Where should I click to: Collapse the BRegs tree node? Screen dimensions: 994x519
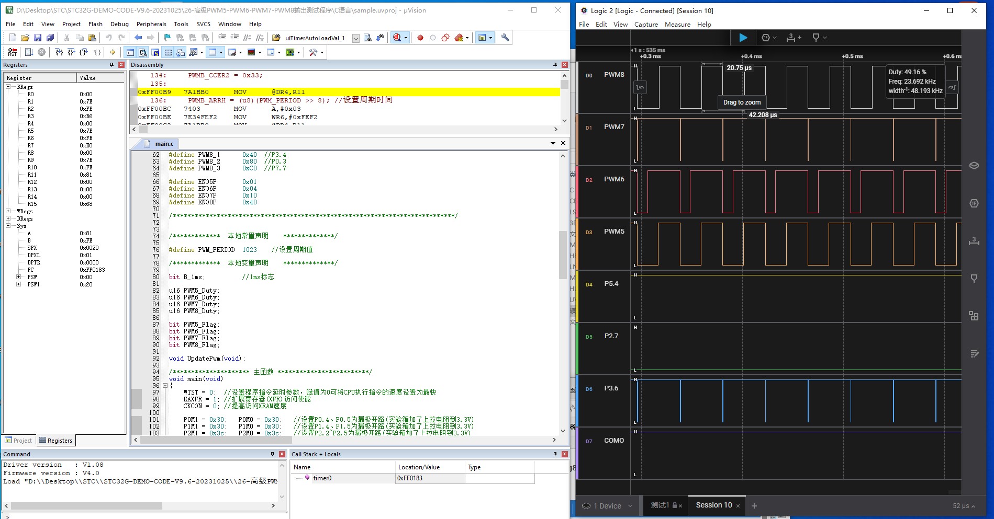tap(8, 87)
